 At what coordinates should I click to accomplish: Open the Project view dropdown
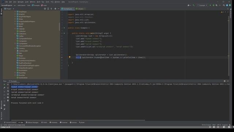click(9, 9)
